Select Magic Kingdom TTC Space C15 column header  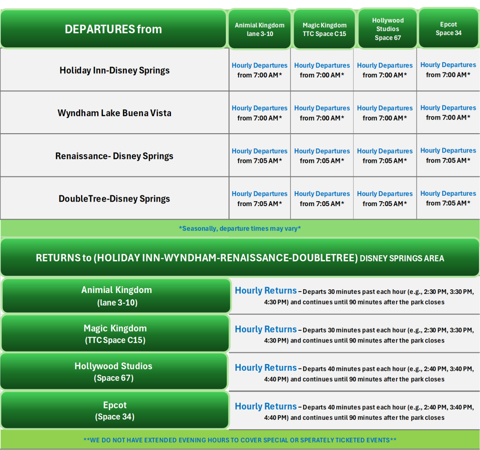pyautogui.click(x=324, y=29)
